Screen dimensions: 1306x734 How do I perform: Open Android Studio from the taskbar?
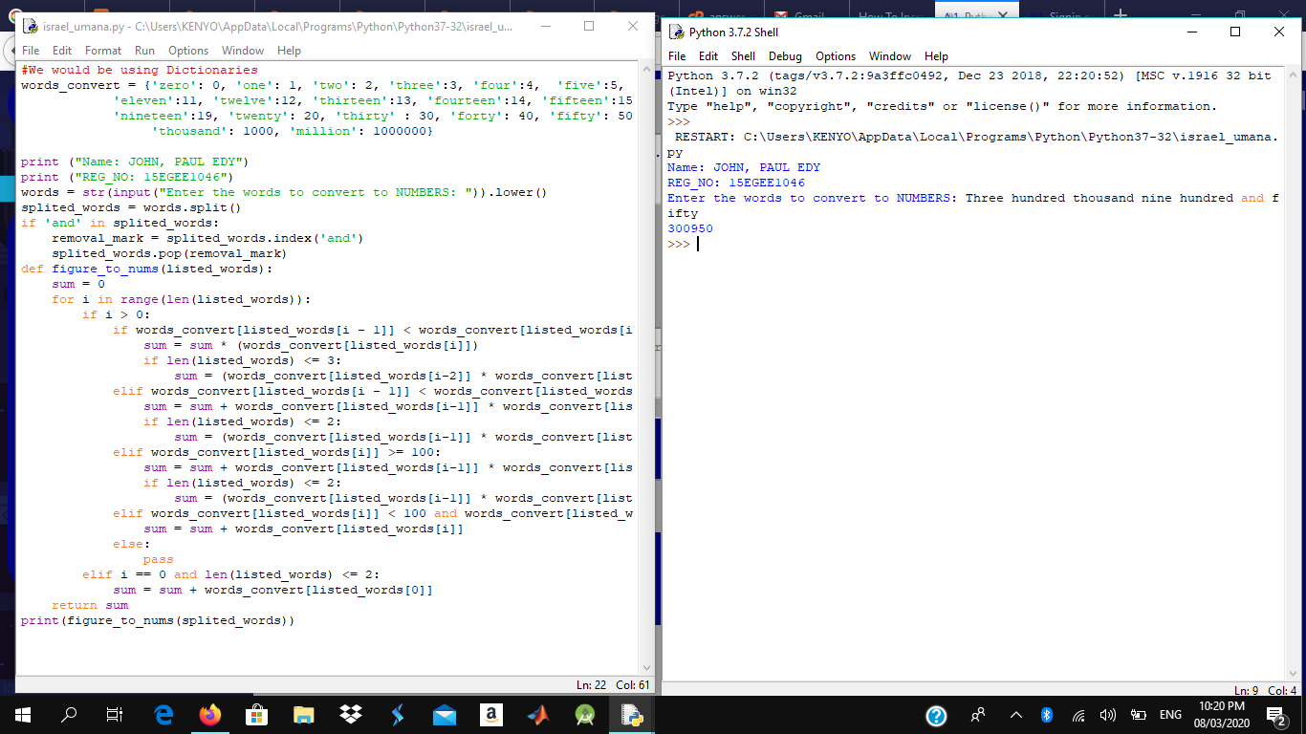(x=585, y=714)
